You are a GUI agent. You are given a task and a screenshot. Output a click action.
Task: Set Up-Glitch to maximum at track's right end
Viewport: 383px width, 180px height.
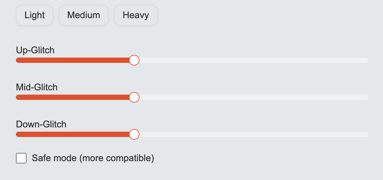coord(367,60)
